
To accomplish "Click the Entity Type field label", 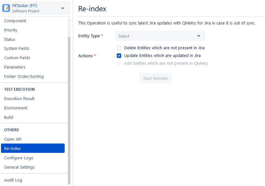I will (89, 36).
